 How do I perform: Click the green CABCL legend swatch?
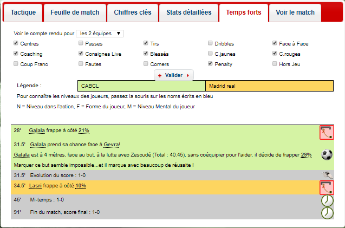(x=141, y=86)
